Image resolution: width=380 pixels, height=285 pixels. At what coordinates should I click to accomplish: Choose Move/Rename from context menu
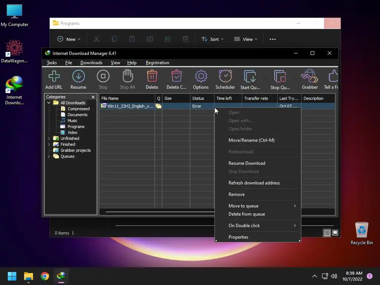(258, 140)
